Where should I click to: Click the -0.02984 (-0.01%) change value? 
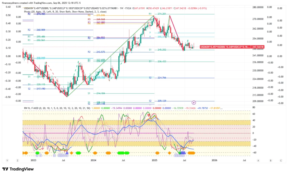(x=197, y=8)
